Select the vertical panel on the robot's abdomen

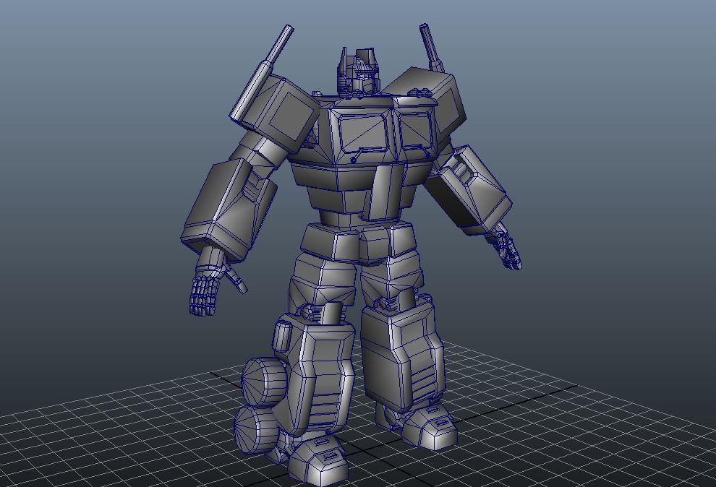pyautogui.click(x=387, y=191)
